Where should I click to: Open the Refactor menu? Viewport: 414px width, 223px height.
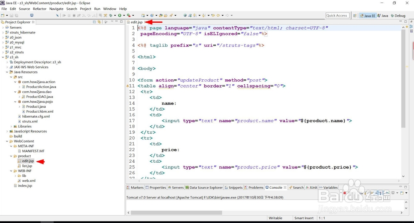[40, 9]
